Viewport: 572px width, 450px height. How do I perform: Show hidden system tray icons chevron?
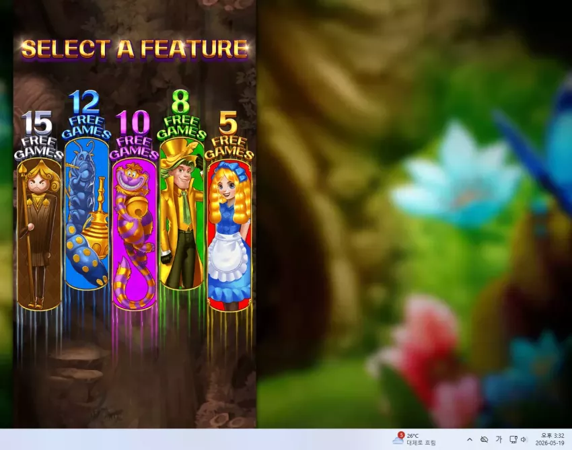pos(470,439)
